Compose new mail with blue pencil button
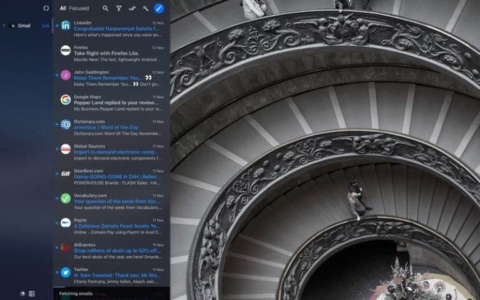Viewport: 480px width, 300px height. 159,8
